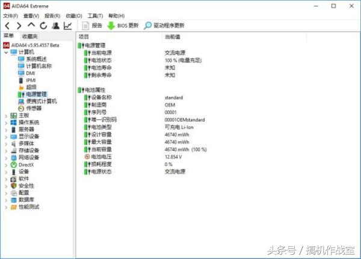
Task: Switch to the 收藏夹 tab
Action: pos(29,36)
